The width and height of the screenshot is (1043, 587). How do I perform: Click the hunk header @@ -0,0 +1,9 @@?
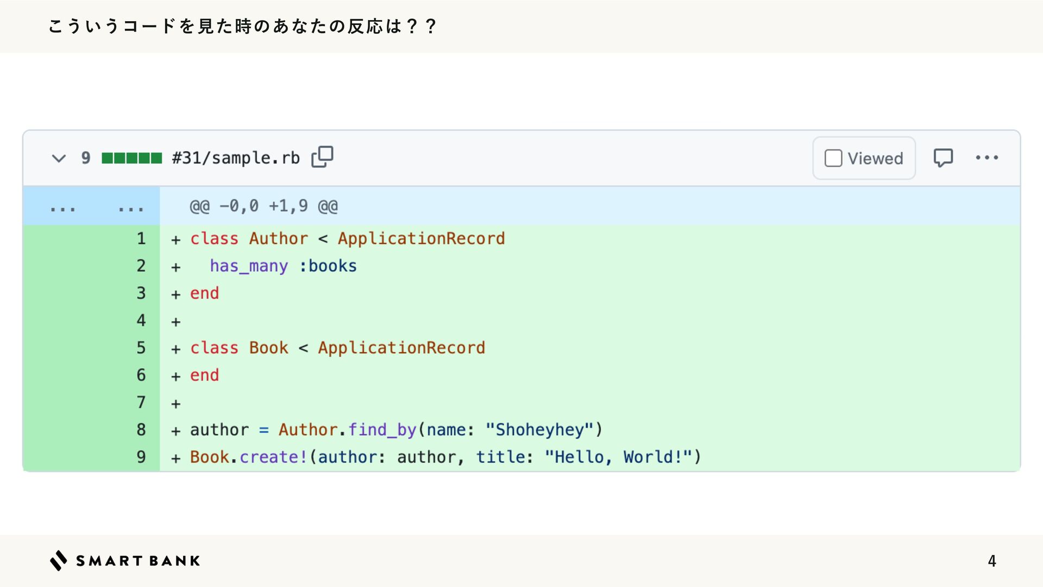pos(263,207)
